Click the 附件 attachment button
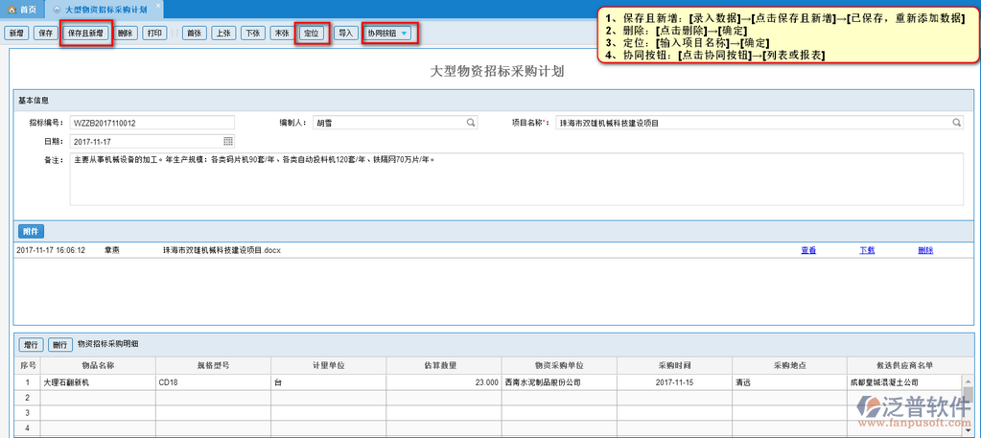 click(31, 231)
